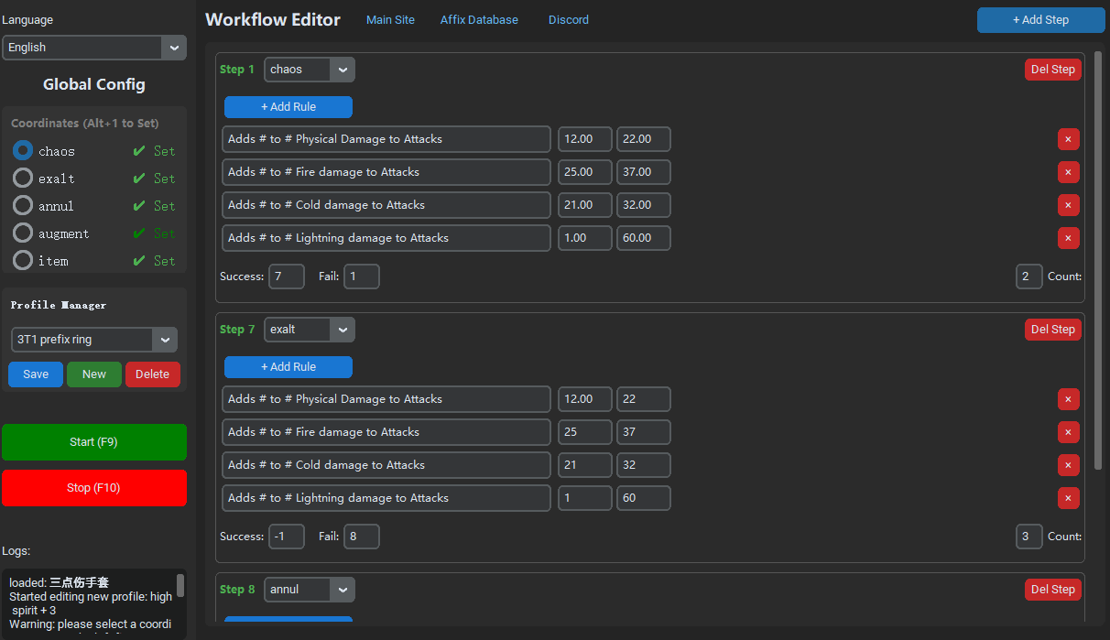Viewport: 1110px width, 640px height.
Task: Edit Step 1 Physical Damage rule name field
Action: [x=386, y=139]
